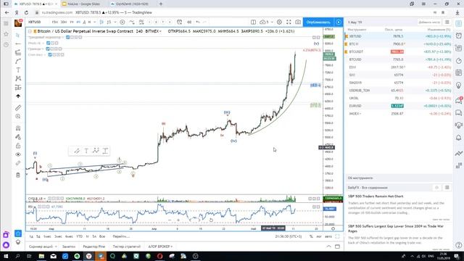
Task: Select the 30-minute interval button
Action: pos(64,22)
